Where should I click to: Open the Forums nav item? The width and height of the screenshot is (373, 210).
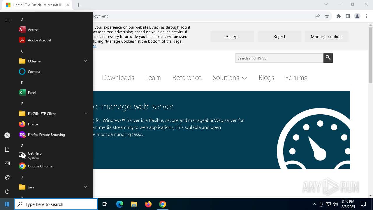tap(296, 78)
